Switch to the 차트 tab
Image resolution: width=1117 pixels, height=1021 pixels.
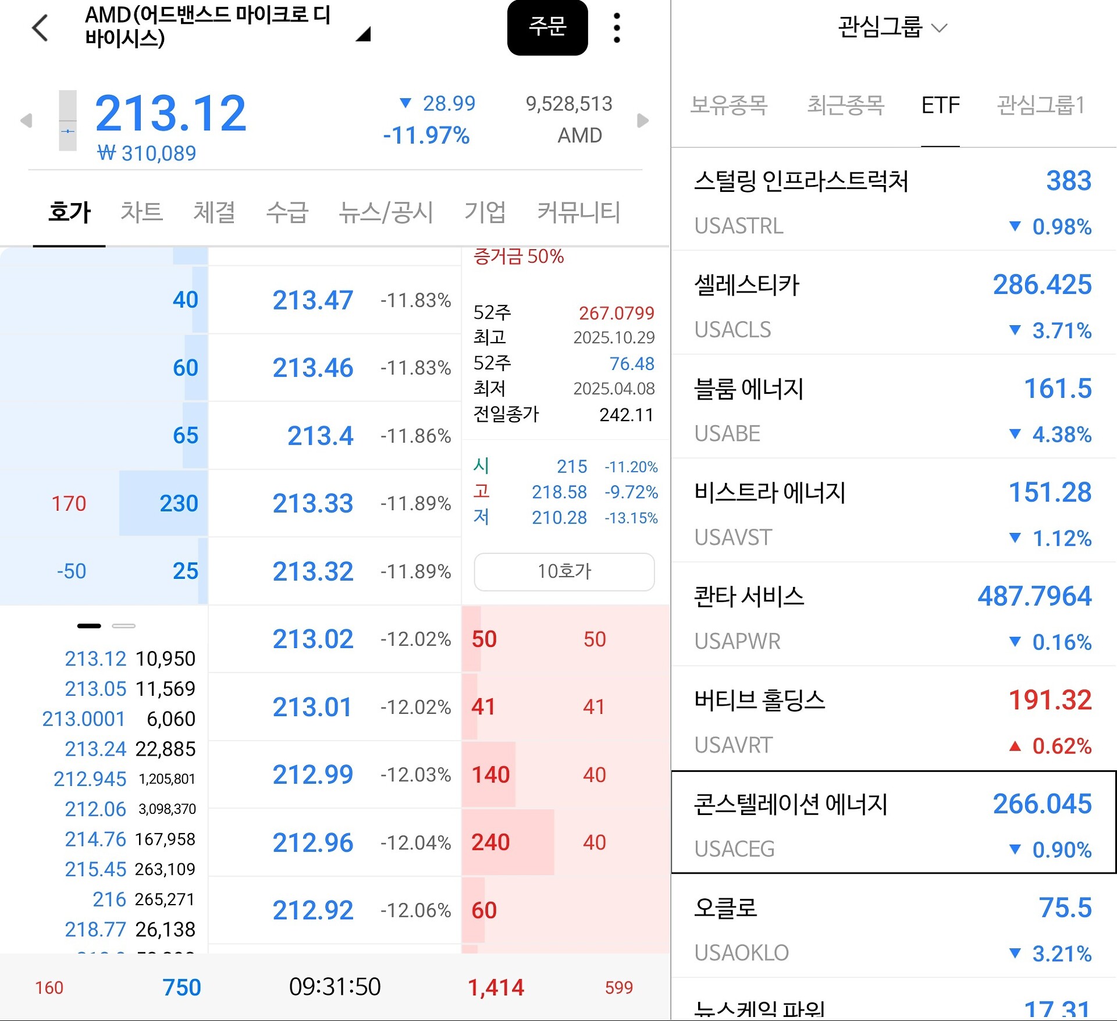(141, 212)
